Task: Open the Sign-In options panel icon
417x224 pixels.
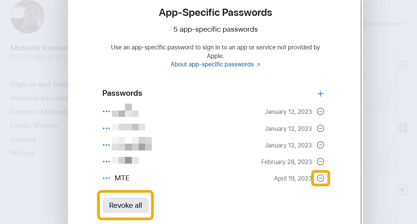Action: click(x=403, y=64)
